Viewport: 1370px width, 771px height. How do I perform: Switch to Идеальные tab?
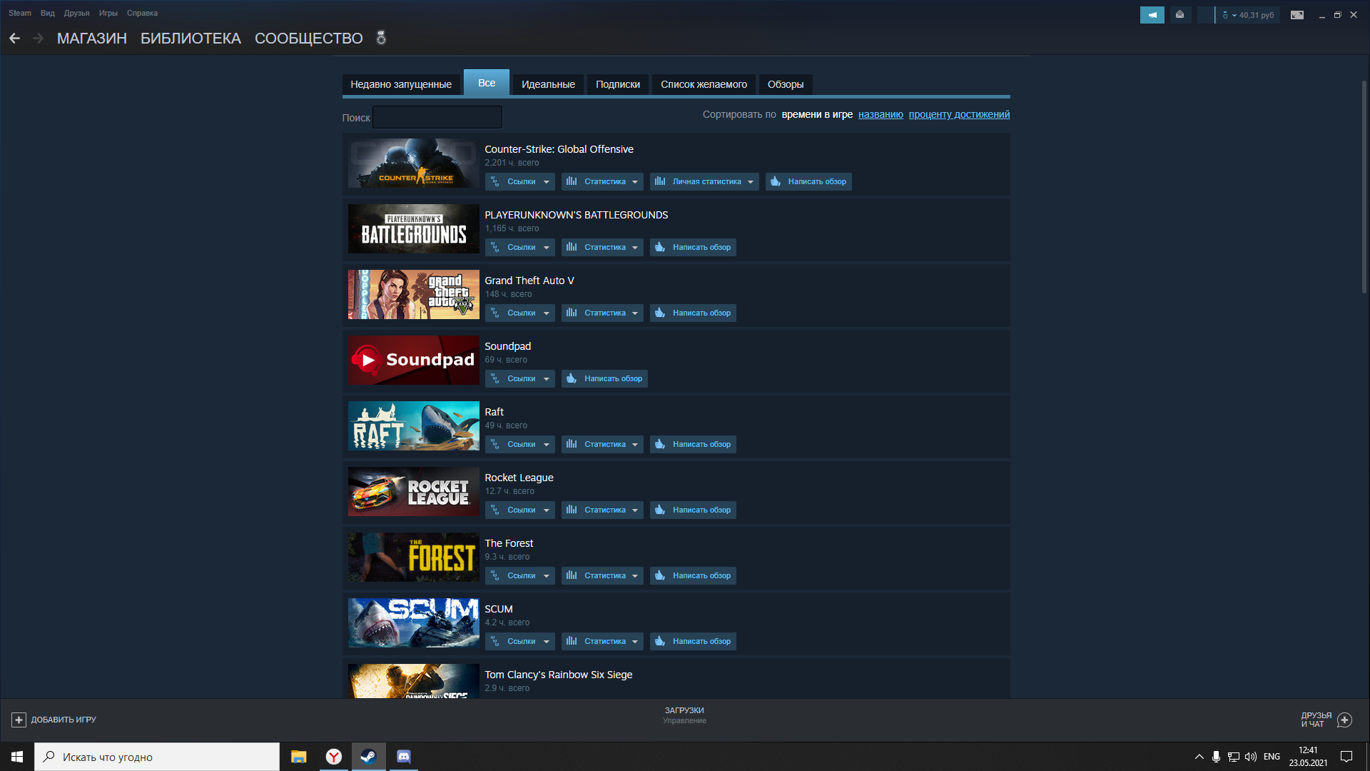point(548,84)
